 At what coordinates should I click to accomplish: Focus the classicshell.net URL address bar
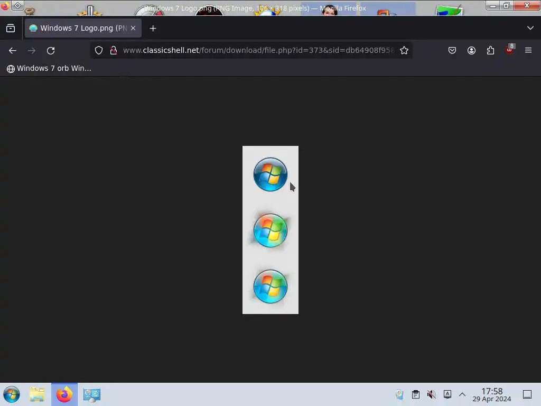coord(259,50)
